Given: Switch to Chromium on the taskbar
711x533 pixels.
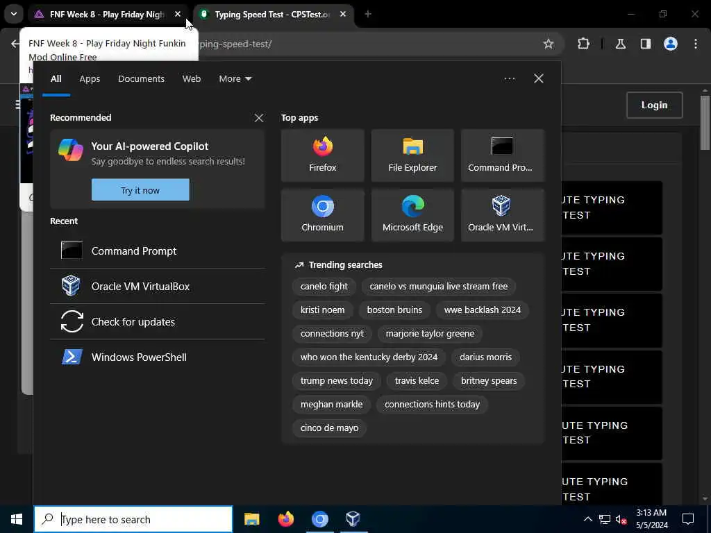Looking at the screenshot, I should tap(319, 519).
